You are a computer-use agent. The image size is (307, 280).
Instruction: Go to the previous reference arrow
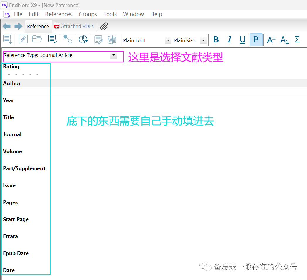point(7,26)
